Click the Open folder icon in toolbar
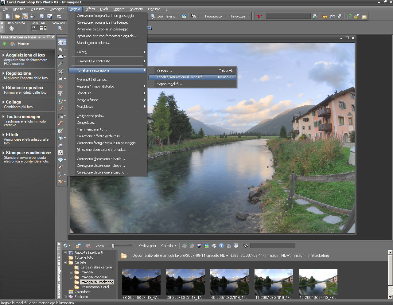Screen dimensions: 393x305 tap(18, 16)
